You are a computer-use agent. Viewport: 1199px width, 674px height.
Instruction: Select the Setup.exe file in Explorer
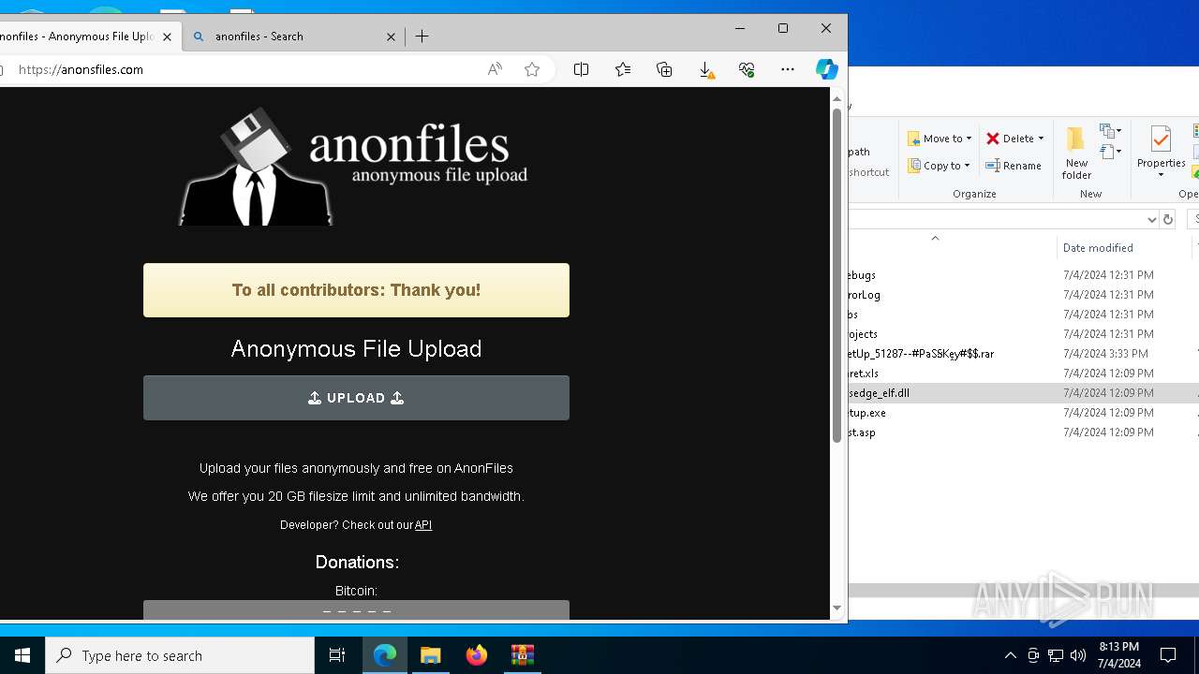pos(1023,413)
